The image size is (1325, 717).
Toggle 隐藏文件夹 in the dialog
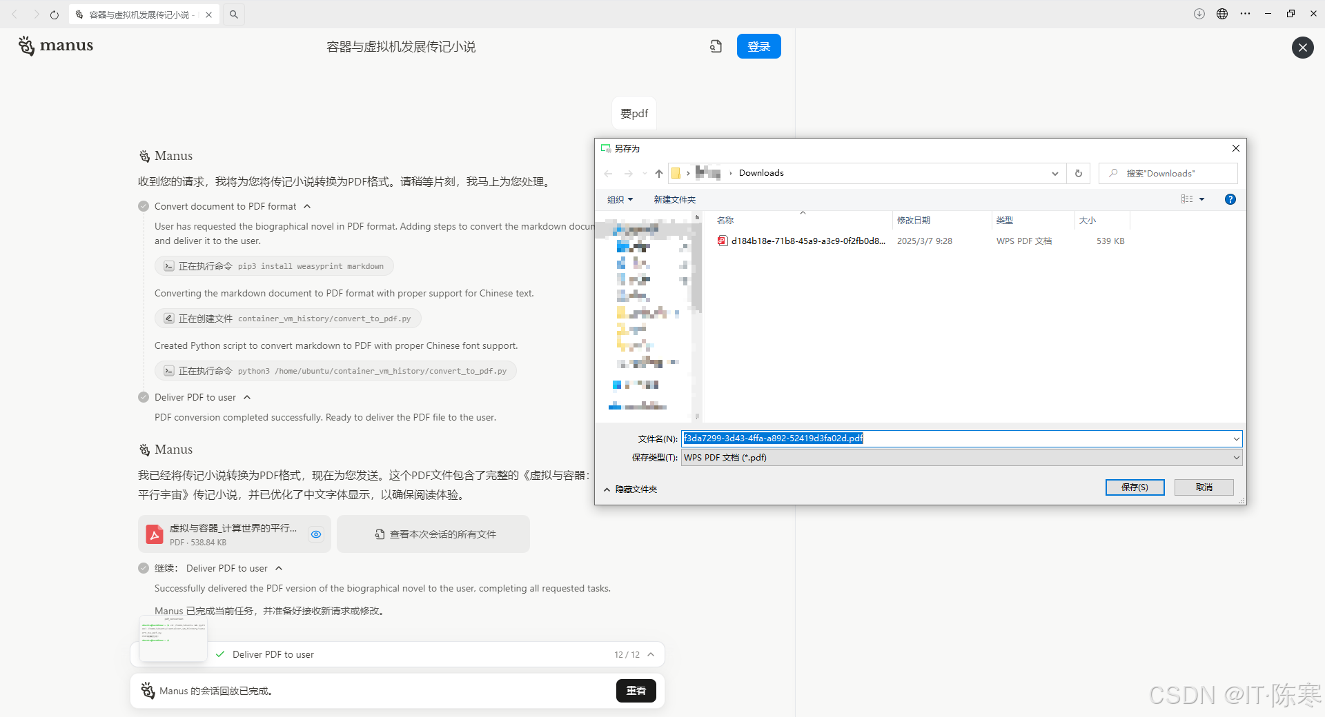tap(630, 489)
